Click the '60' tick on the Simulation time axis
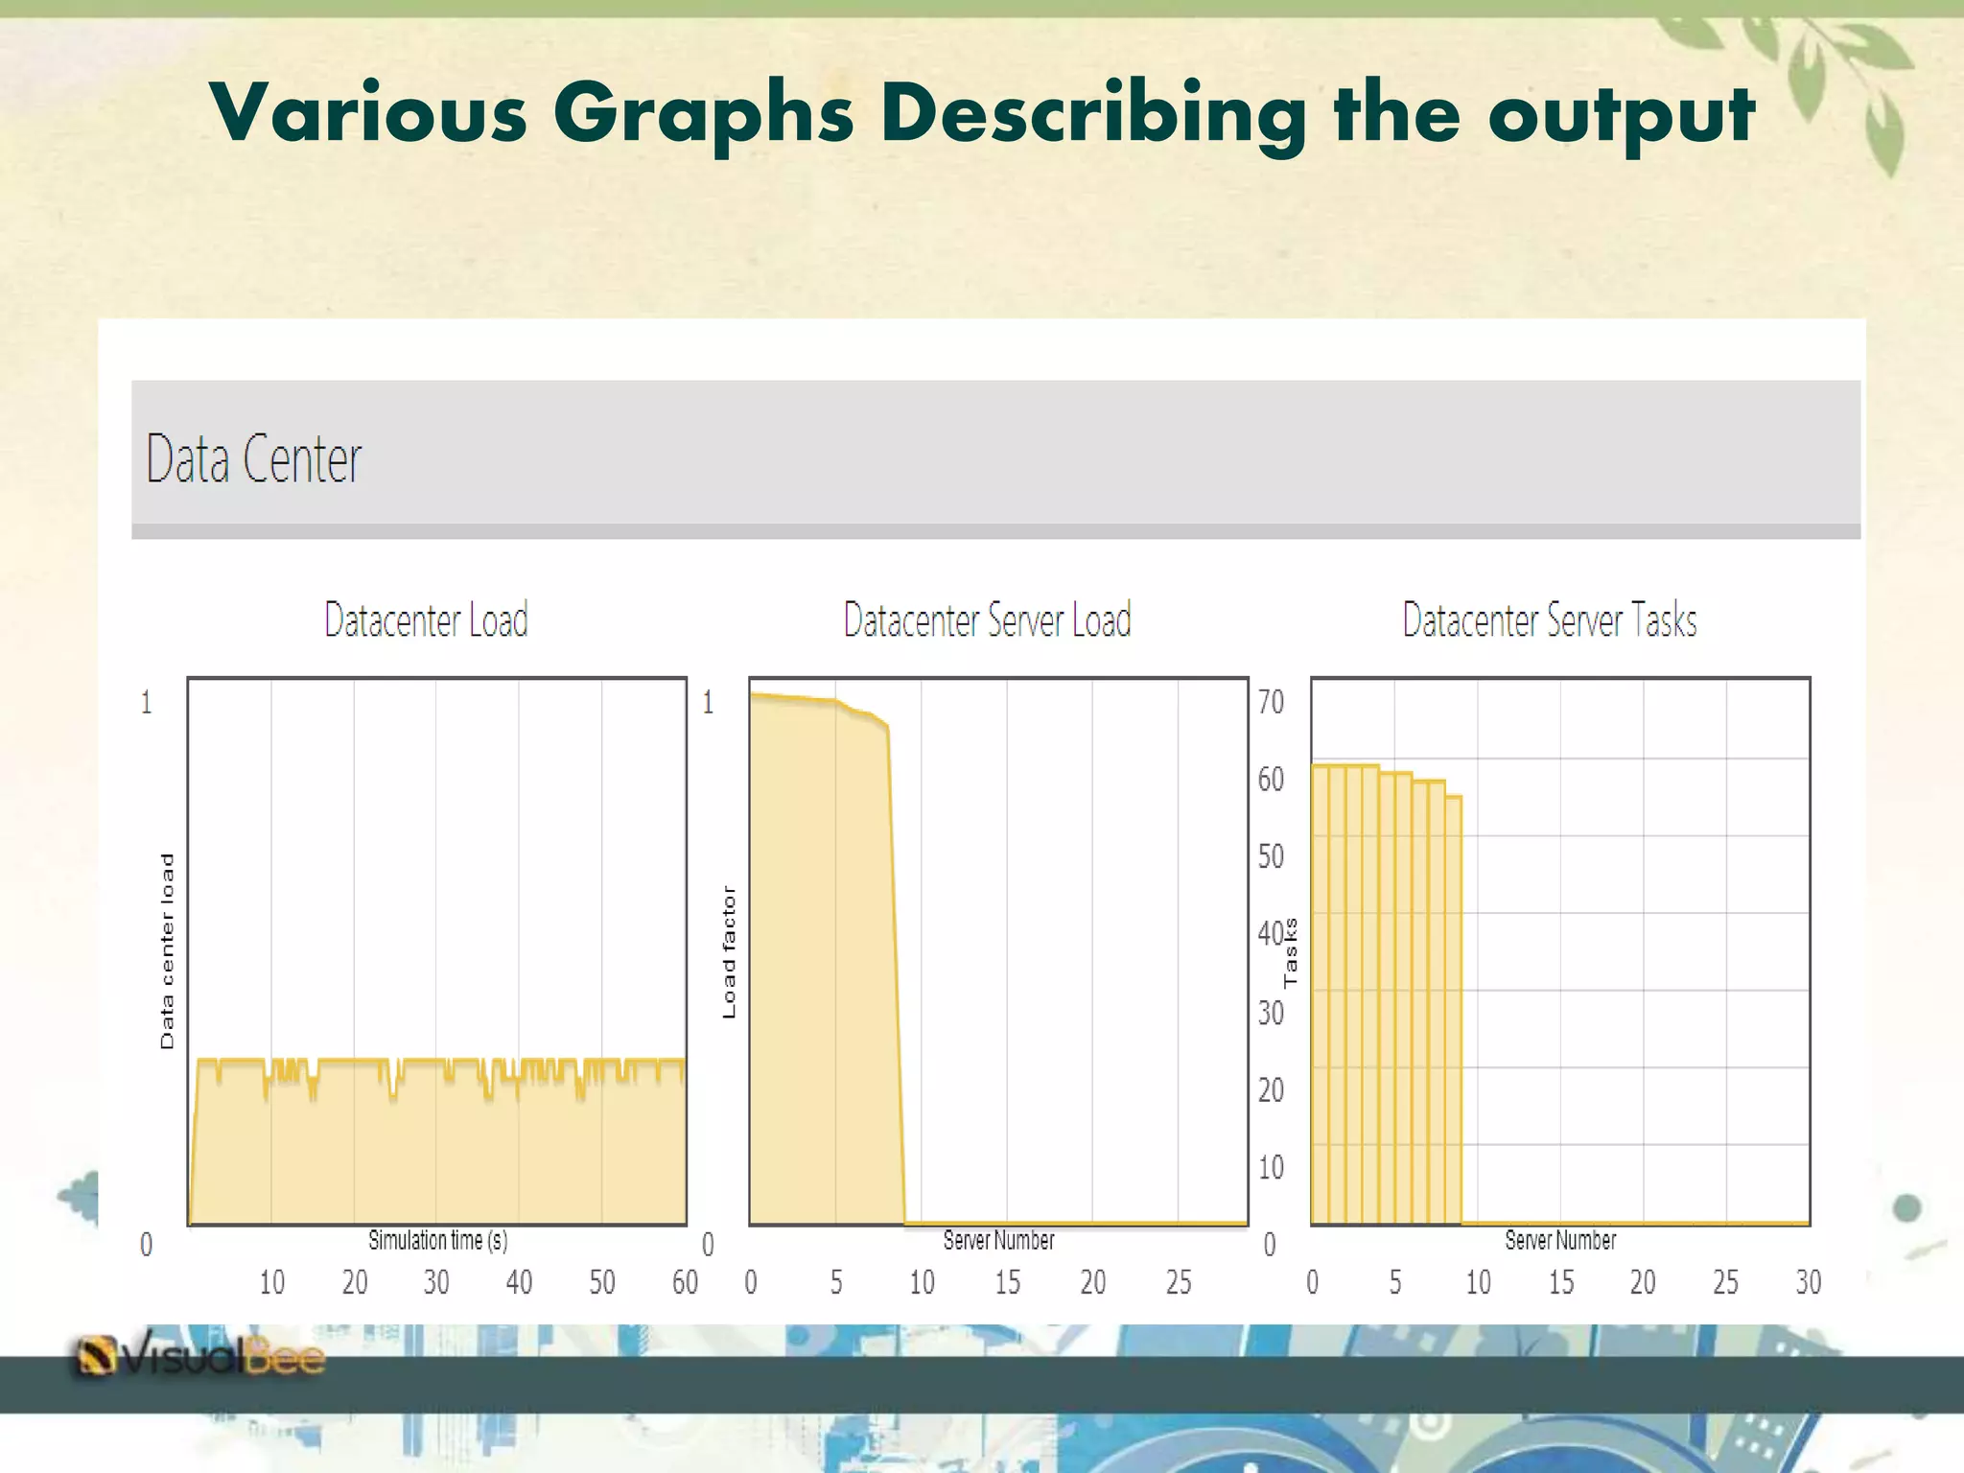 [x=685, y=1282]
